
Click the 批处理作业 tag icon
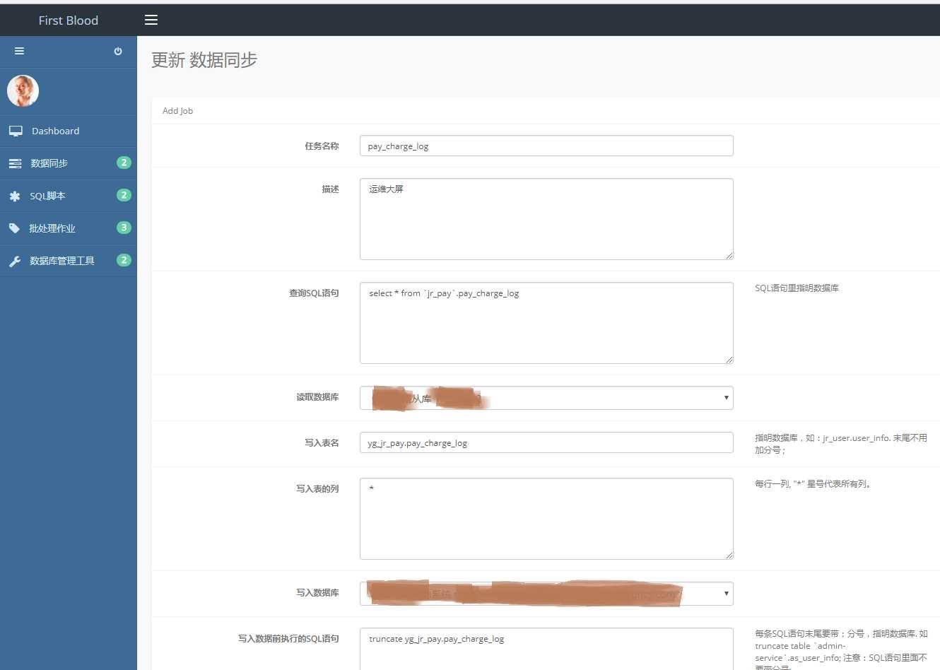click(x=14, y=228)
